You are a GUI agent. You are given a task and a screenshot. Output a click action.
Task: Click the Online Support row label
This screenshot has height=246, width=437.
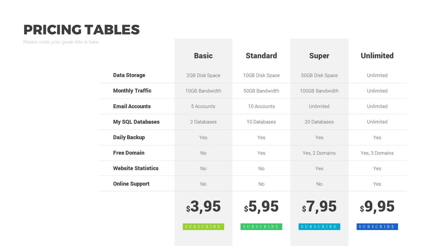point(131,184)
